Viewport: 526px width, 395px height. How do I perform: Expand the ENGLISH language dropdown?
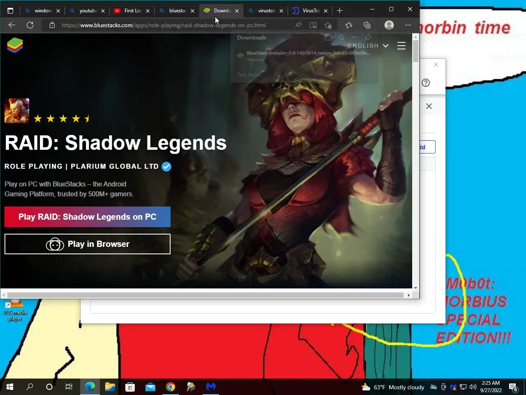[x=368, y=46]
